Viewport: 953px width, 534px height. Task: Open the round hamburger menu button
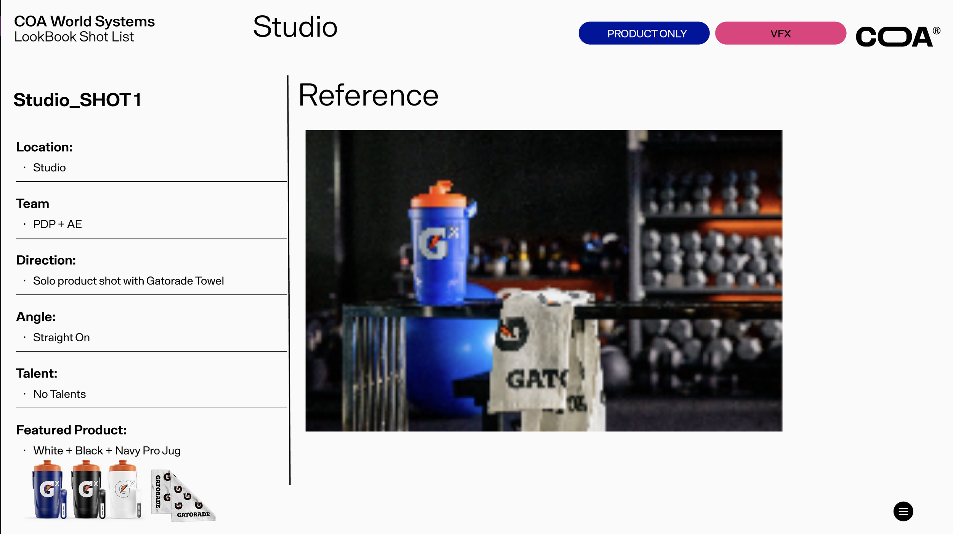[903, 511]
